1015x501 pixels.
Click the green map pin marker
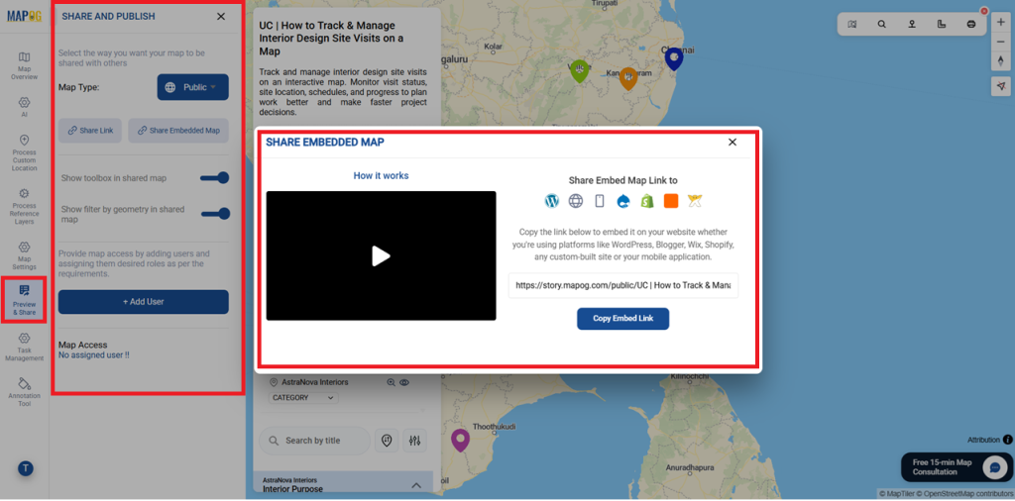579,70
